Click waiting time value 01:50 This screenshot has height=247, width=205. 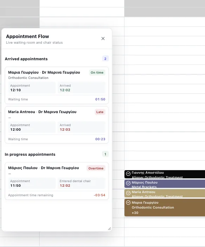(100, 99)
